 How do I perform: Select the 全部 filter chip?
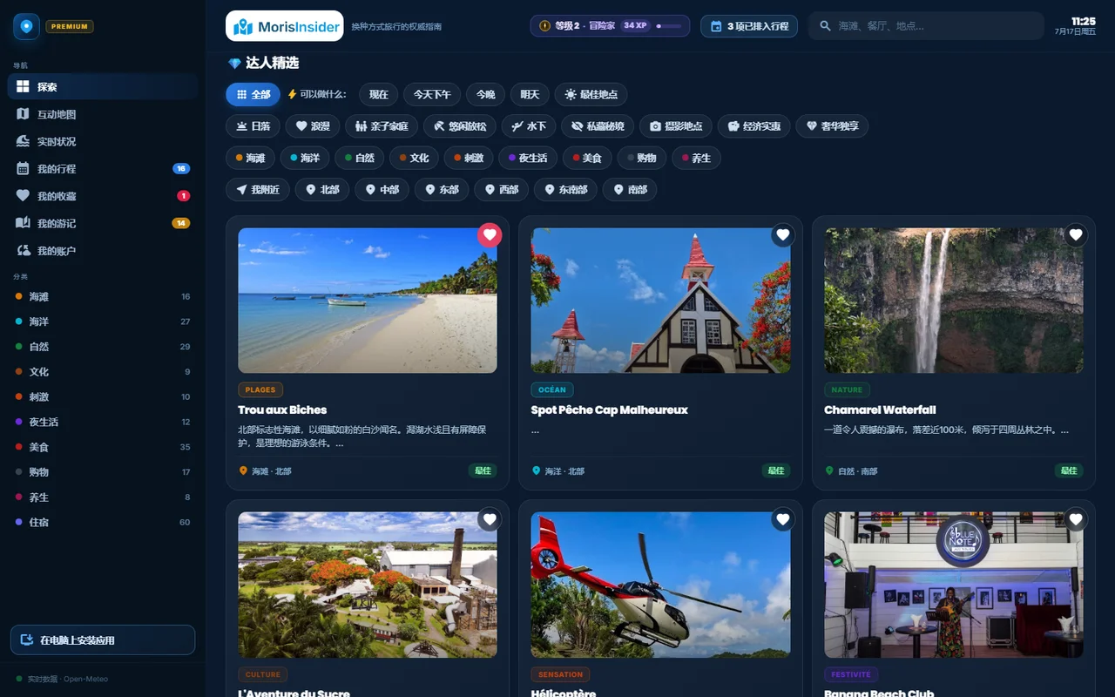click(253, 94)
